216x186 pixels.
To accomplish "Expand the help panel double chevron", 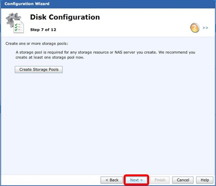I will click(x=205, y=28).
